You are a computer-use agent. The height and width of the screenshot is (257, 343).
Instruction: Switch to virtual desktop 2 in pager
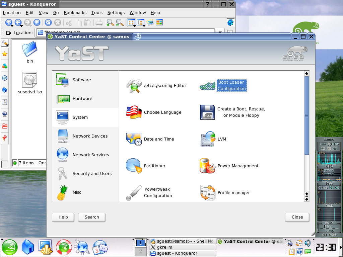(x=140, y=252)
